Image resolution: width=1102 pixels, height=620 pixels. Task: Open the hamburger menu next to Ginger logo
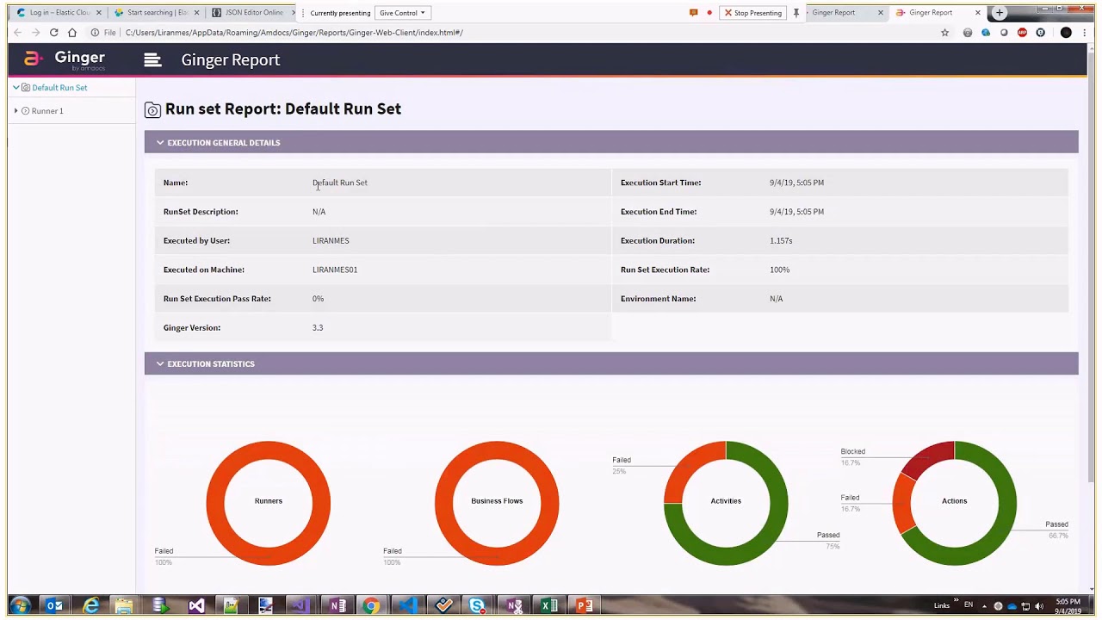click(x=152, y=60)
